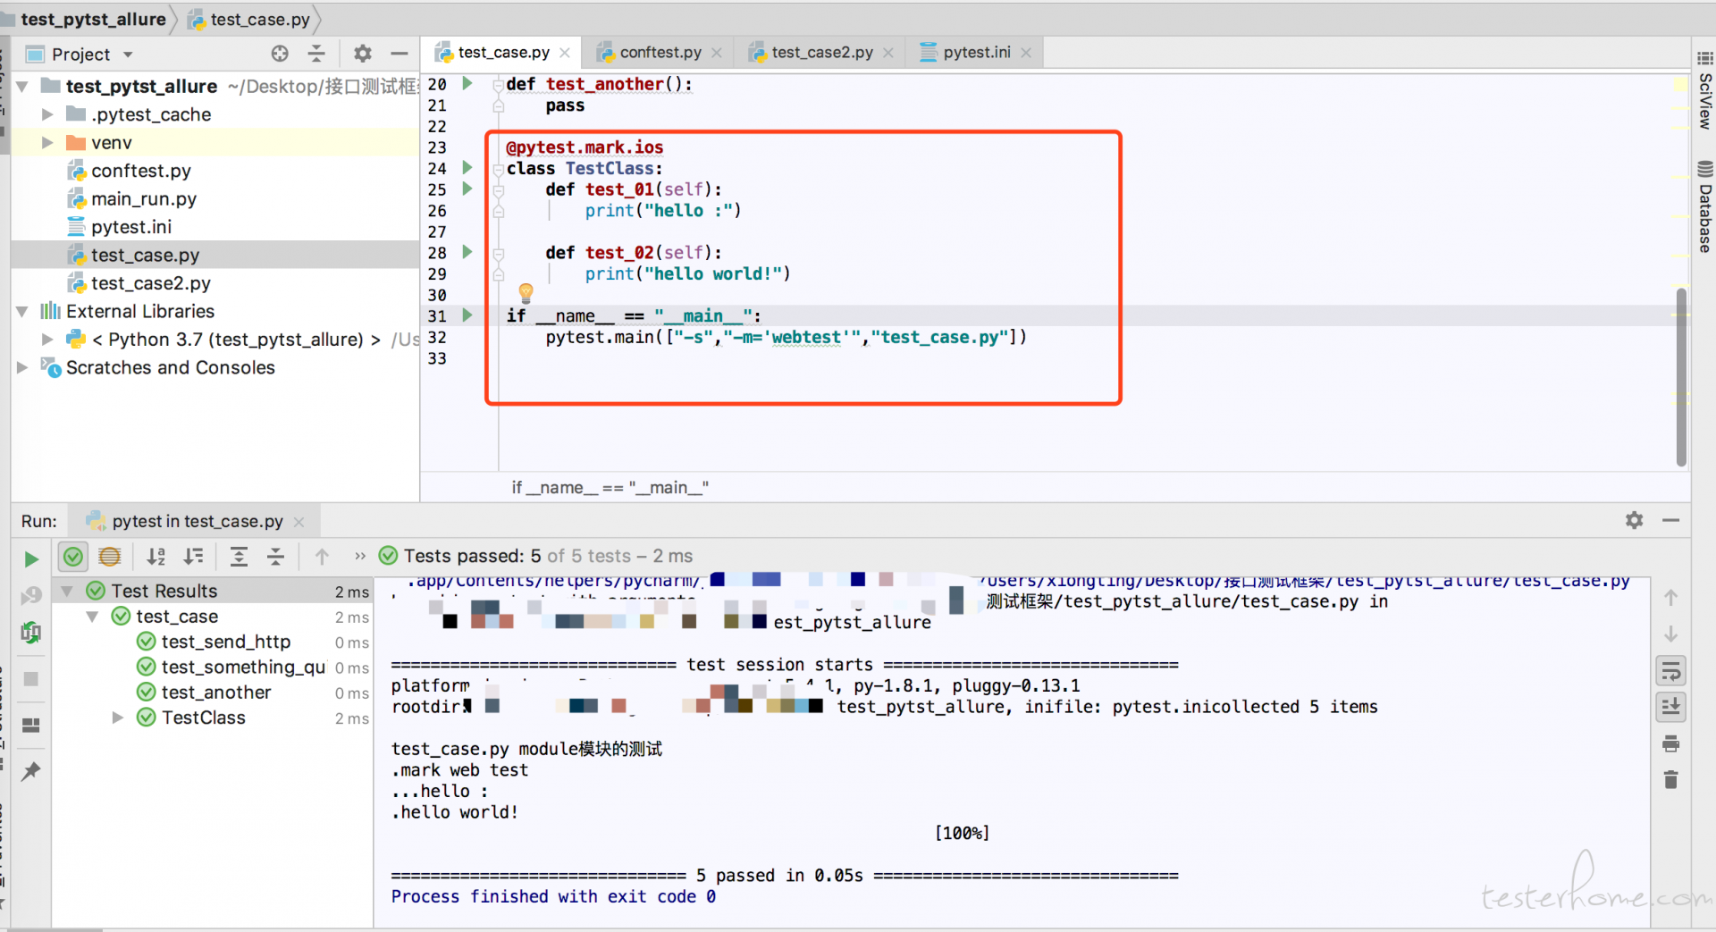Toggle soft-wrap in console output

[x=1670, y=670]
